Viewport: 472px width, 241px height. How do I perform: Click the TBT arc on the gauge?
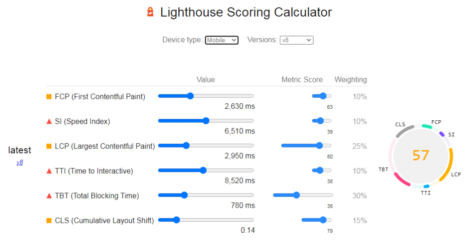[401, 180]
